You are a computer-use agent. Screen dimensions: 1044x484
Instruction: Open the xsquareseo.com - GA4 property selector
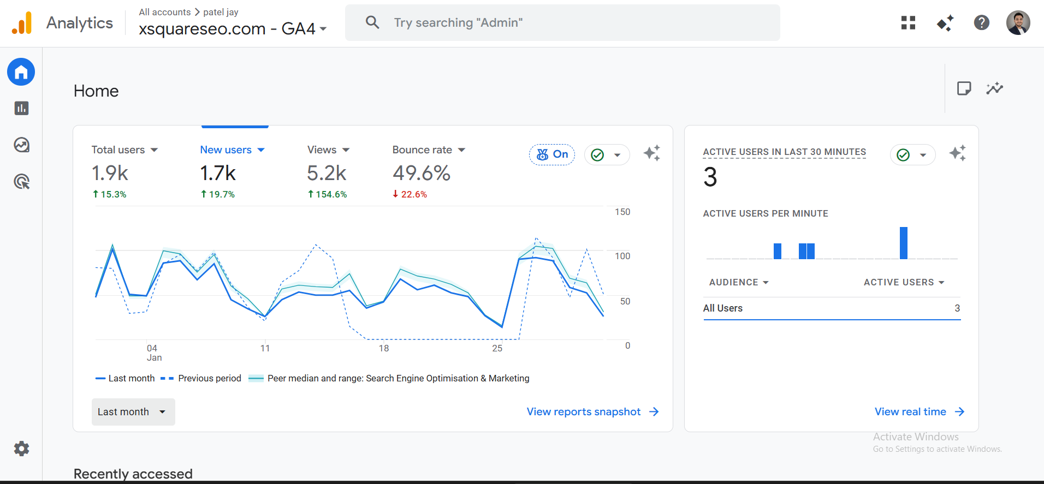pyautogui.click(x=233, y=28)
